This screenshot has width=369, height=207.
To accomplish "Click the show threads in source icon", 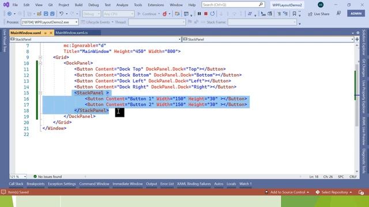I will click(x=250, y=14).
